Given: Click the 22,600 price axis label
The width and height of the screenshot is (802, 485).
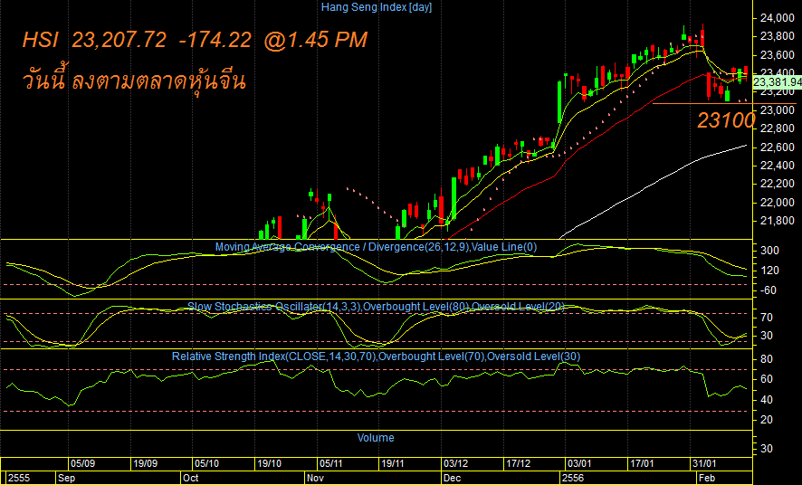Looking at the screenshot, I should [x=778, y=147].
